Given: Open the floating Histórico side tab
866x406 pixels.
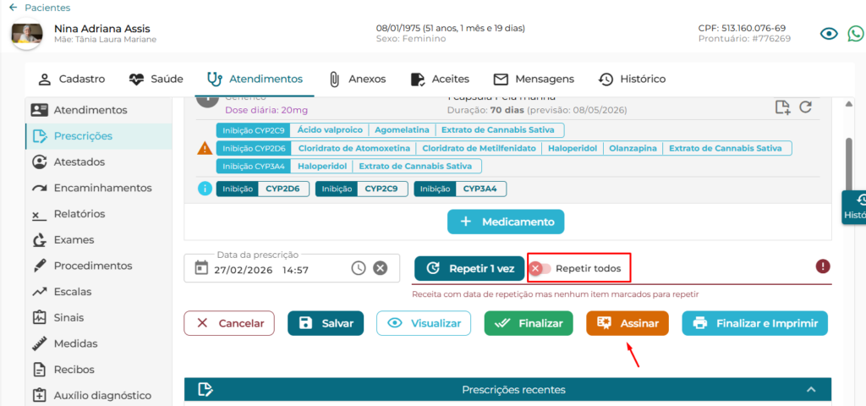Looking at the screenshot, I should [x=854, y=207].
